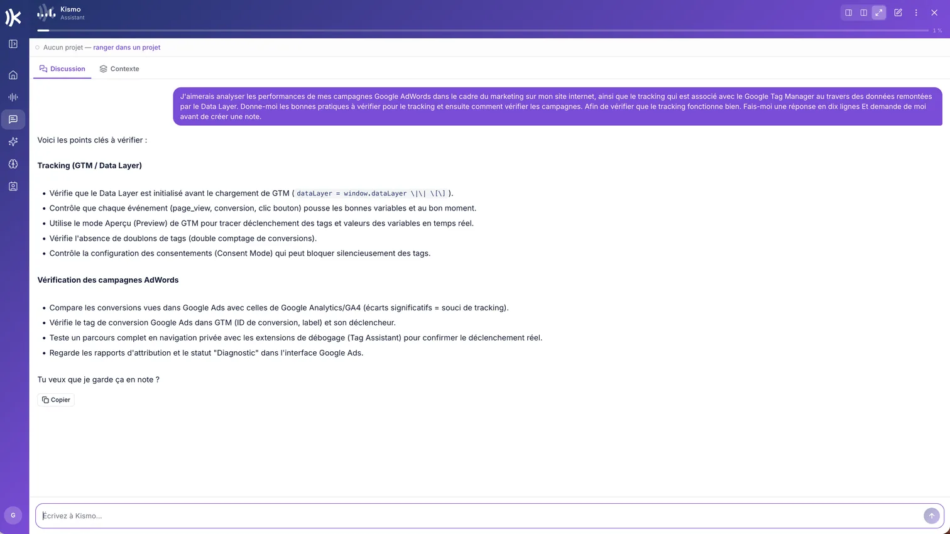The width and height of the screenshot is (950, 534).
Task: Click the Kismo assistant avatar in header
Action: (x=46, y=13)
